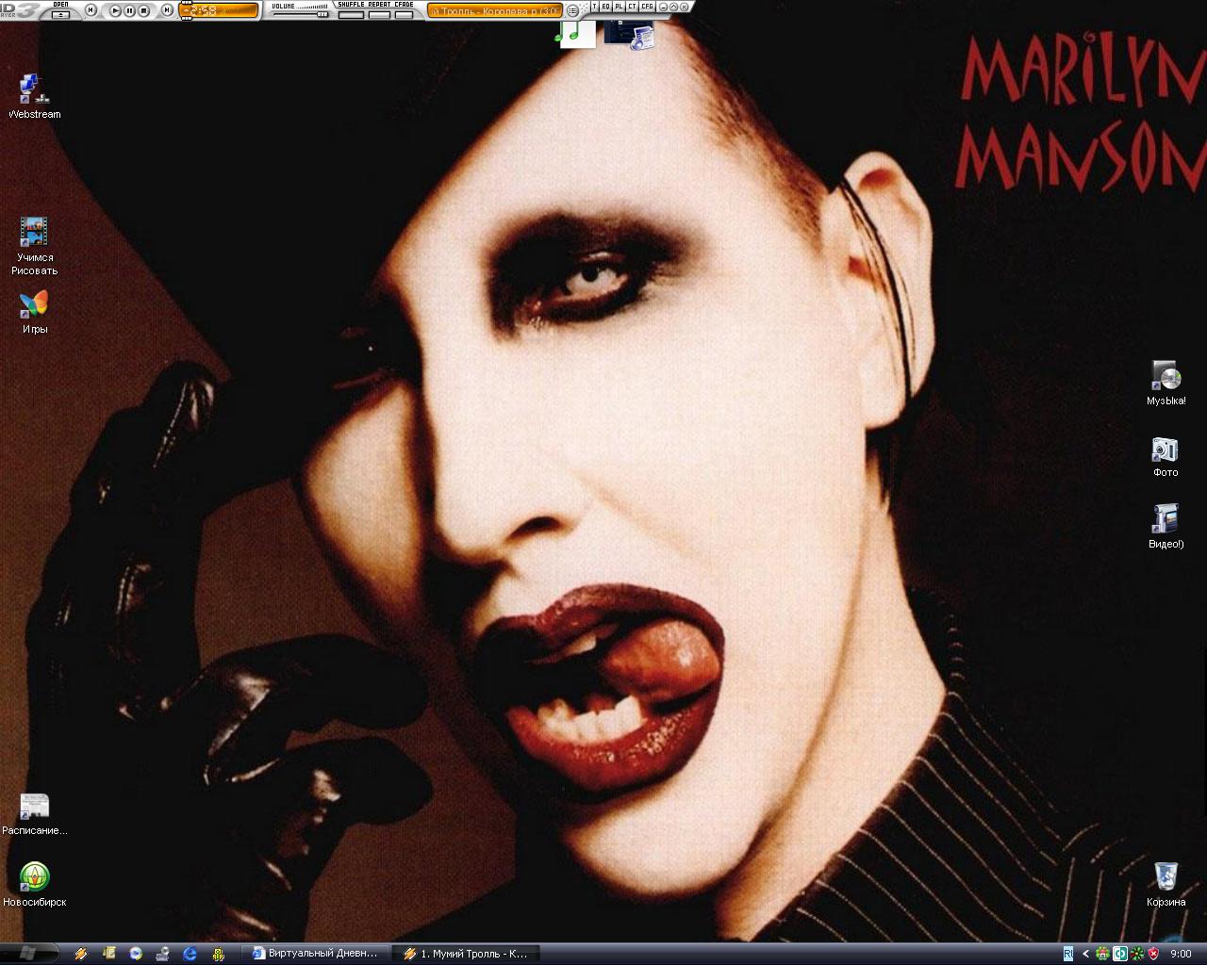Launch Winamp from the quick launch bar
The width and height of the screenshot is (1207, 965).
[x=81, y=954]
